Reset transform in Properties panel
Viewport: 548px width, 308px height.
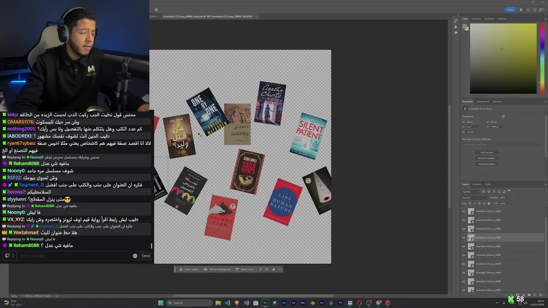(x=503, y=116)
